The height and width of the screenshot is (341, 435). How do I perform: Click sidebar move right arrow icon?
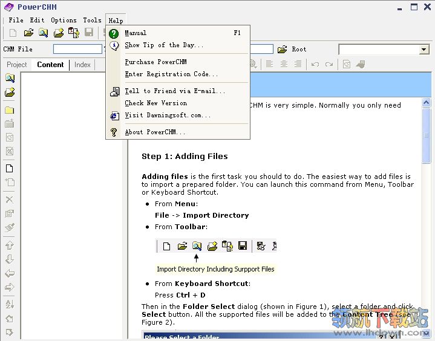(x=10, y=287)
